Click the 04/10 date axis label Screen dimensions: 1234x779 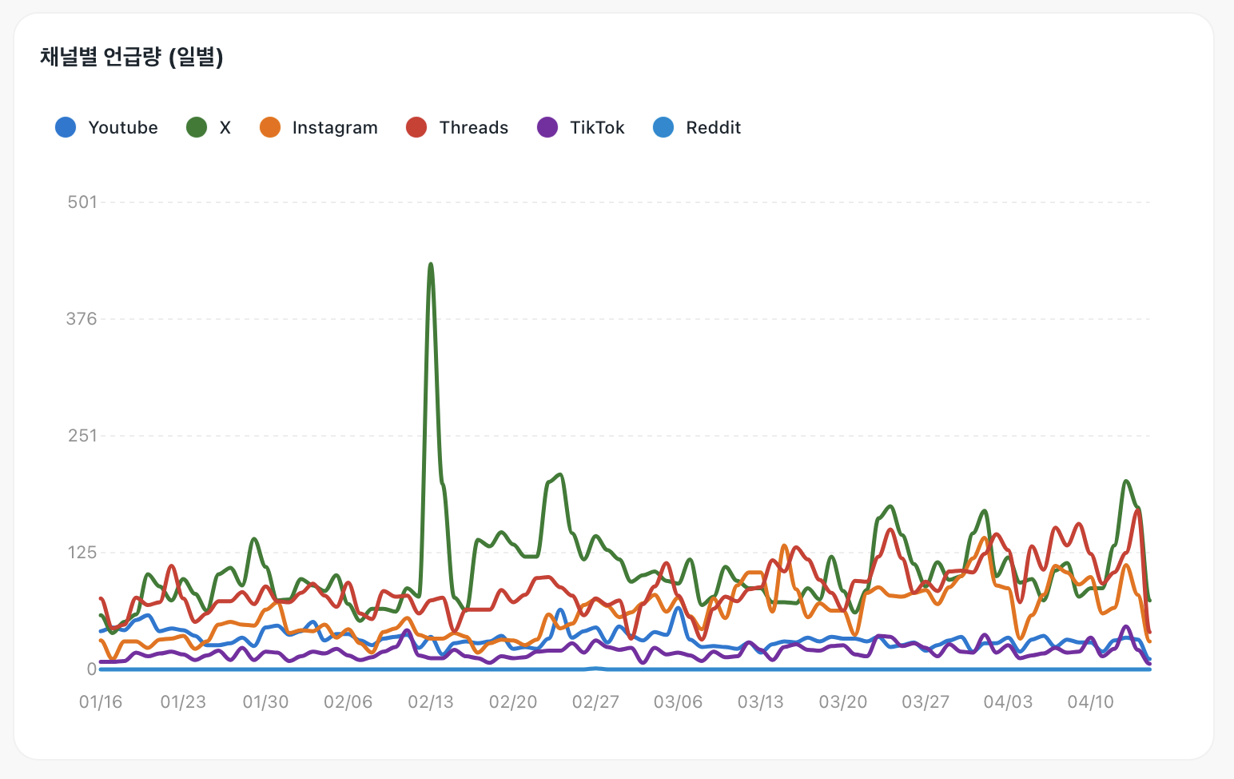tap(1091, 702)
